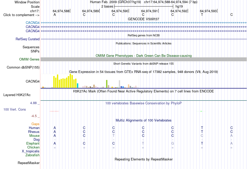
Task: Open the GTEx Gene Expression track title
Action: pyautogui.click(x=144, y=72)
